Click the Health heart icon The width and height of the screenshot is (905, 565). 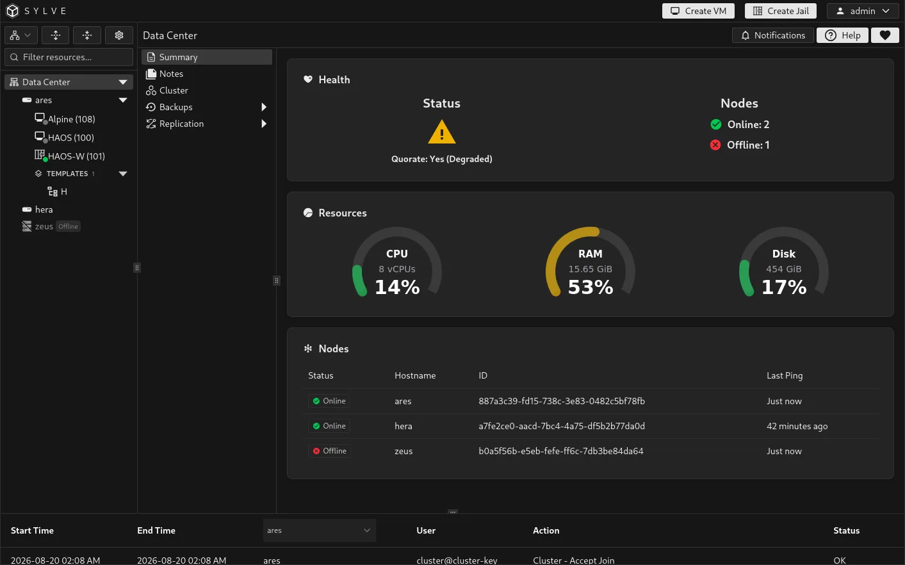308,79
